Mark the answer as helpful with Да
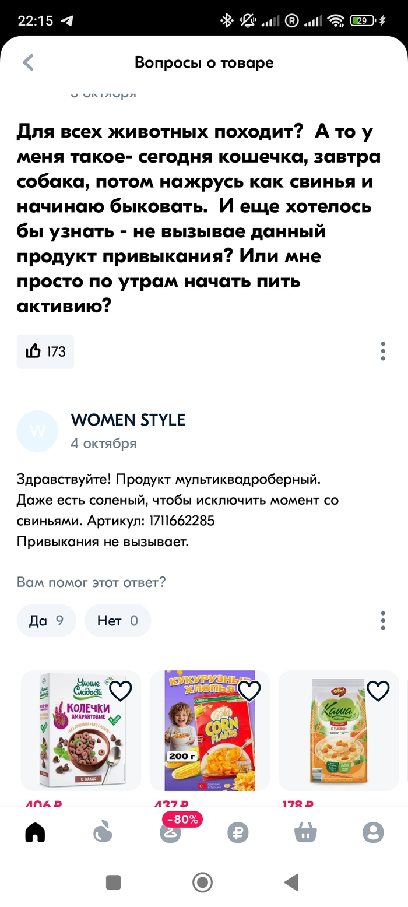The image size is (408, 907). tap(46, 621)
